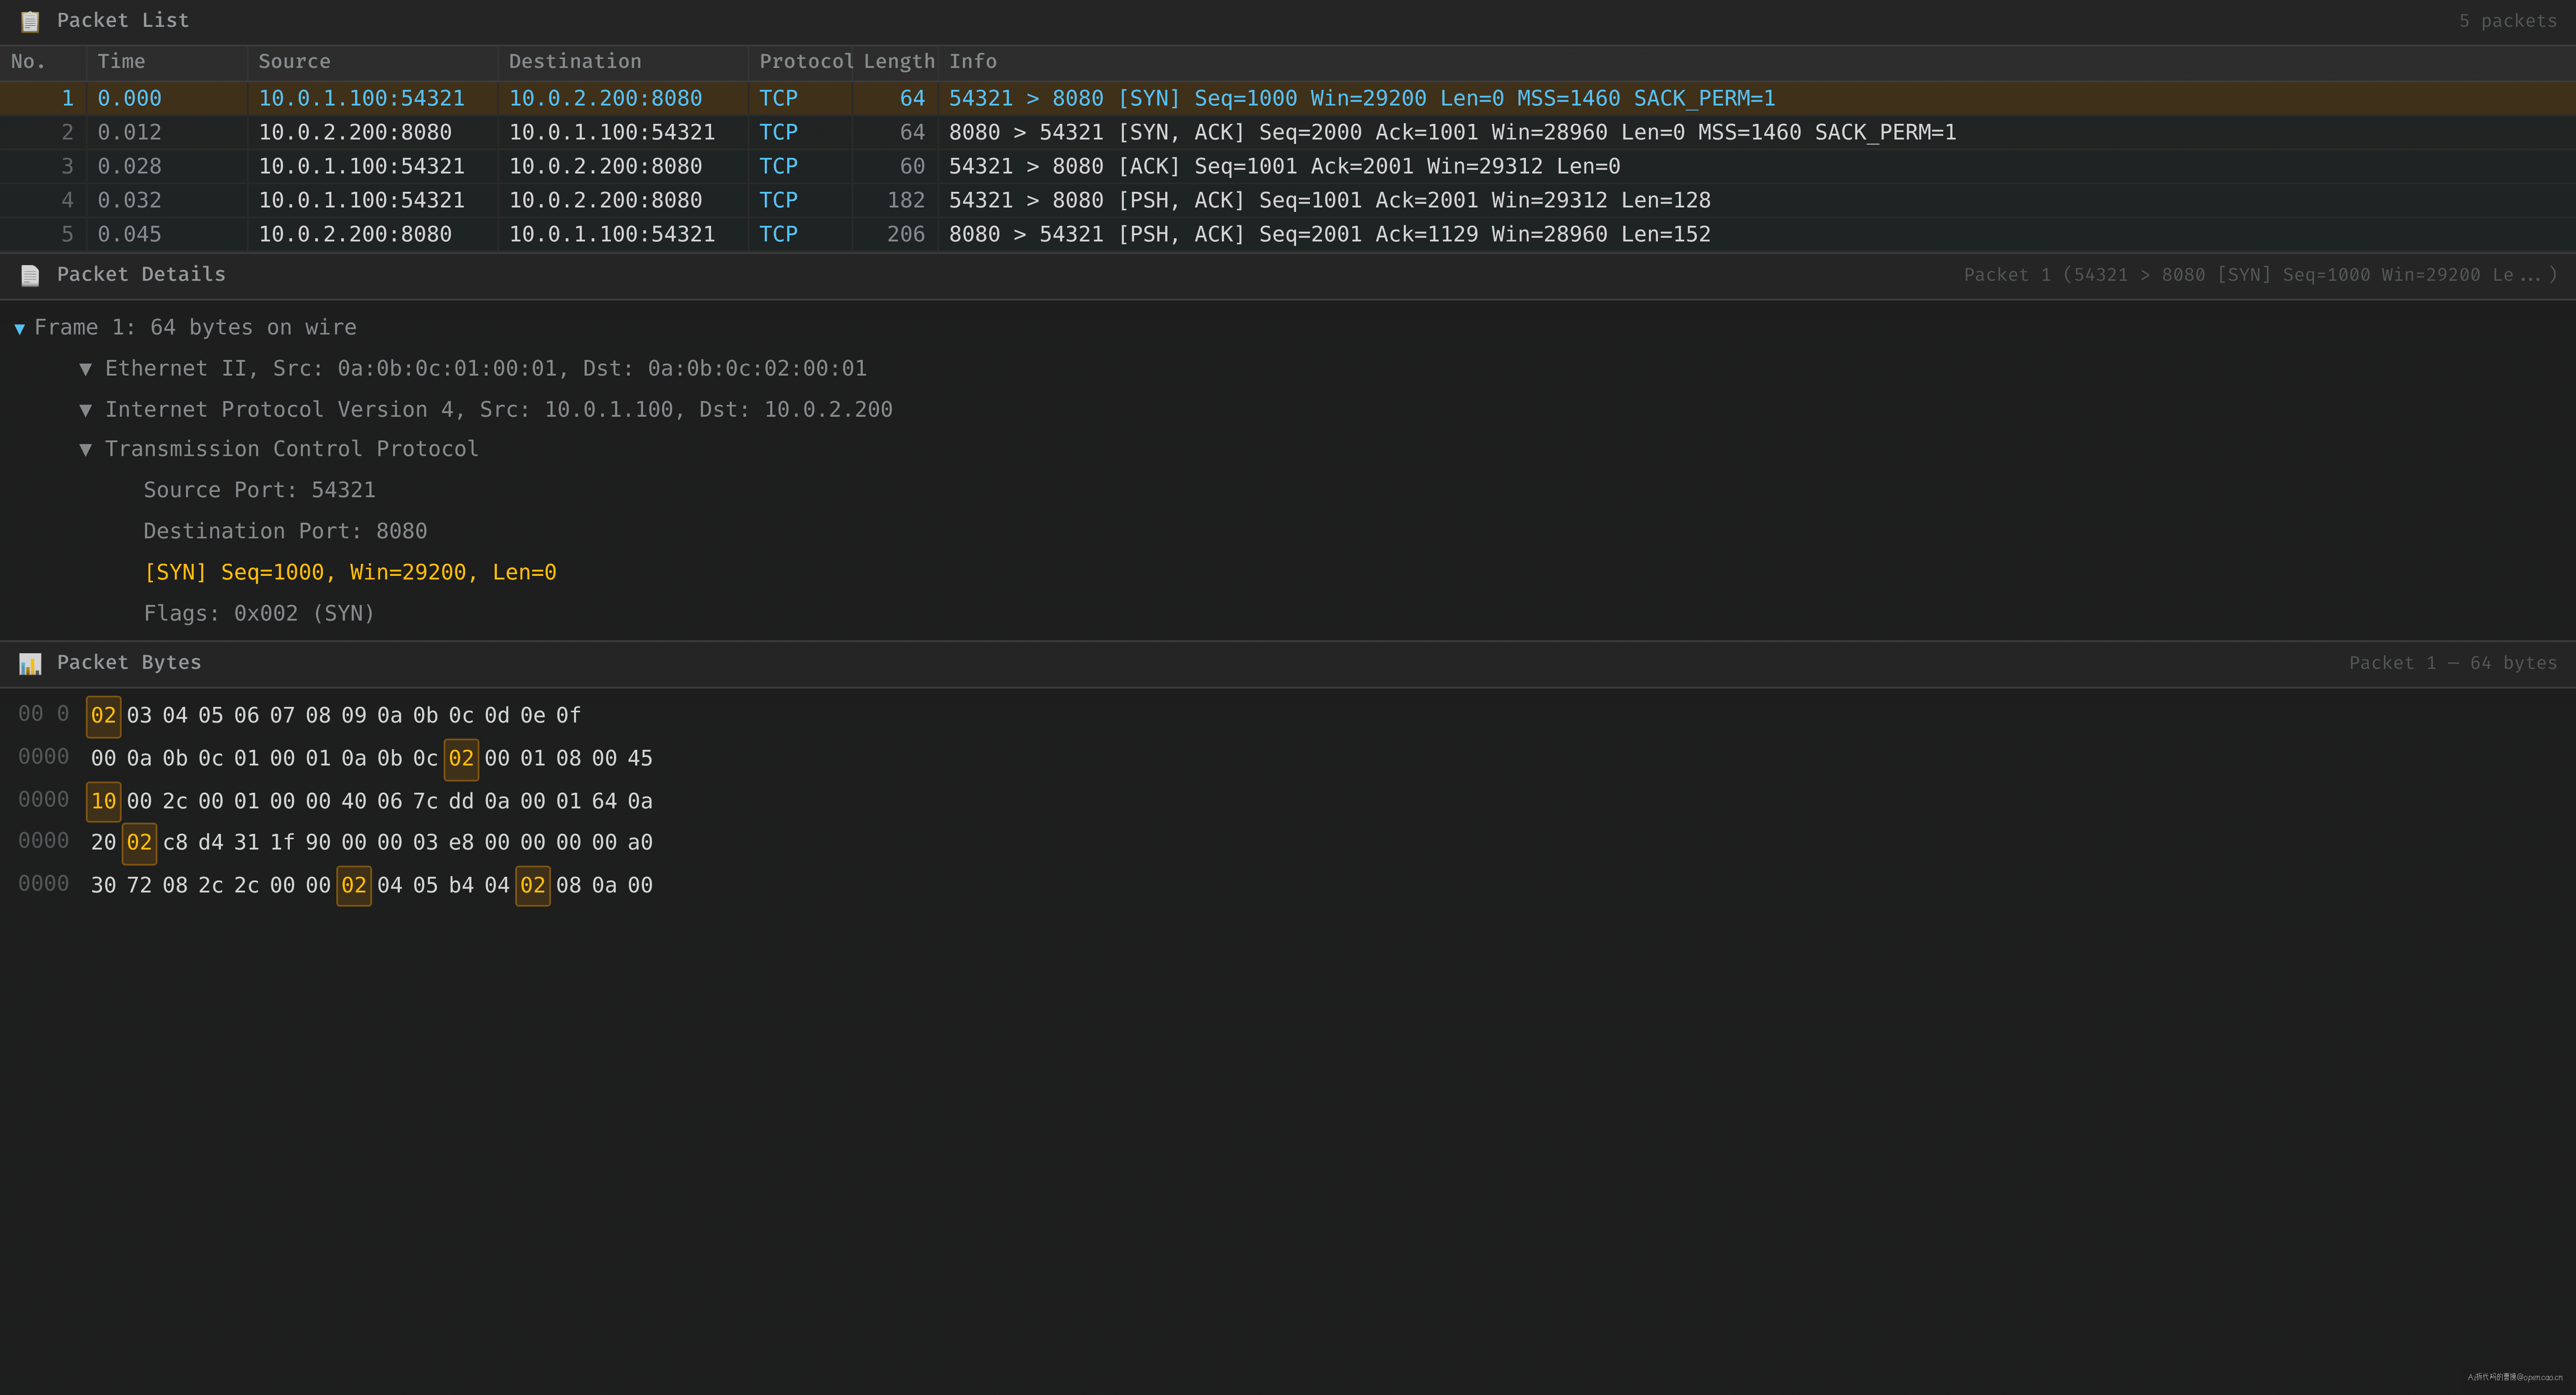The height and width of the screenshot is (1395, 2576).
Task: Click length value 206
Action: tap(906, 234)
